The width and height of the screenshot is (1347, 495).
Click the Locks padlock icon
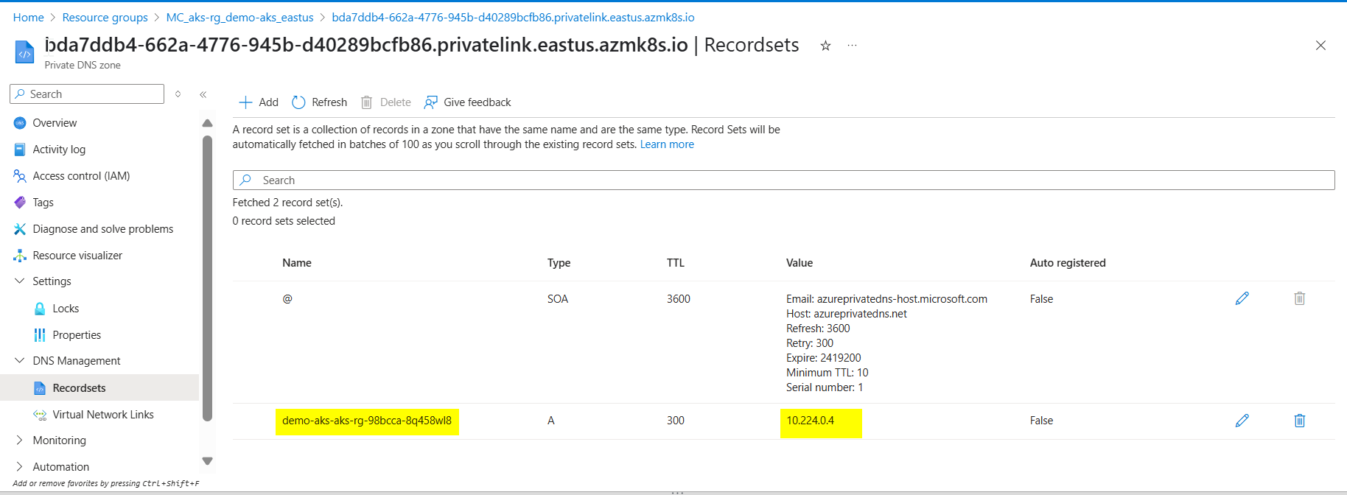point(40,309)
